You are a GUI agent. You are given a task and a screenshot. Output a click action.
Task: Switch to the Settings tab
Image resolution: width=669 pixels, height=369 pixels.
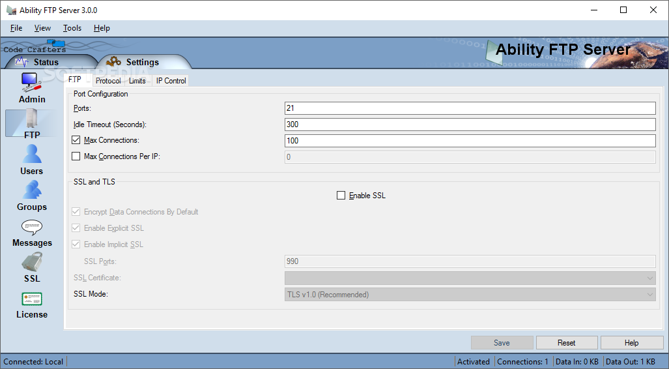coord(143,62)
